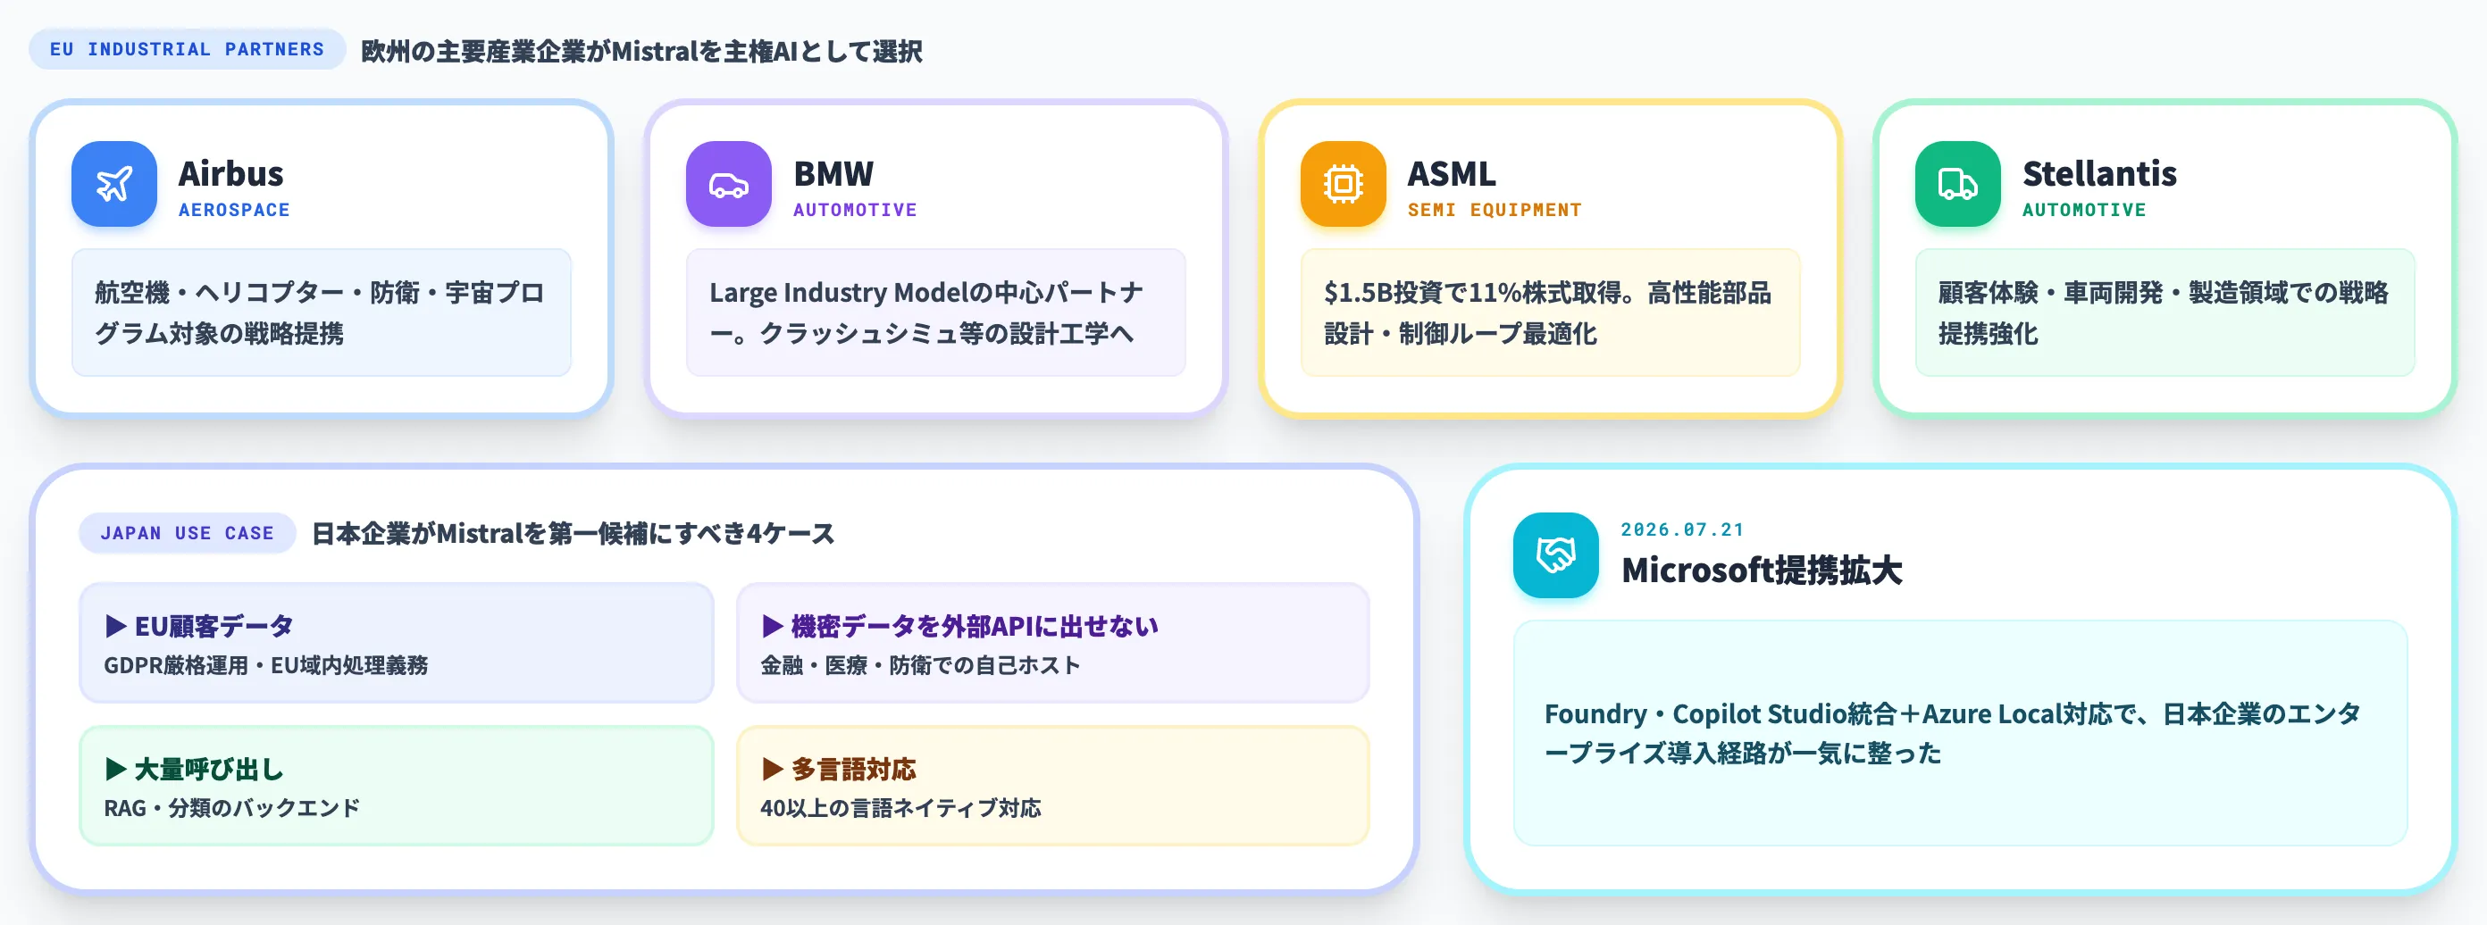The height and width of the screenshot is (925, 2487).
Task: Click the text RAG・分類のバックエンド
Action: click(x=231, y=807)
